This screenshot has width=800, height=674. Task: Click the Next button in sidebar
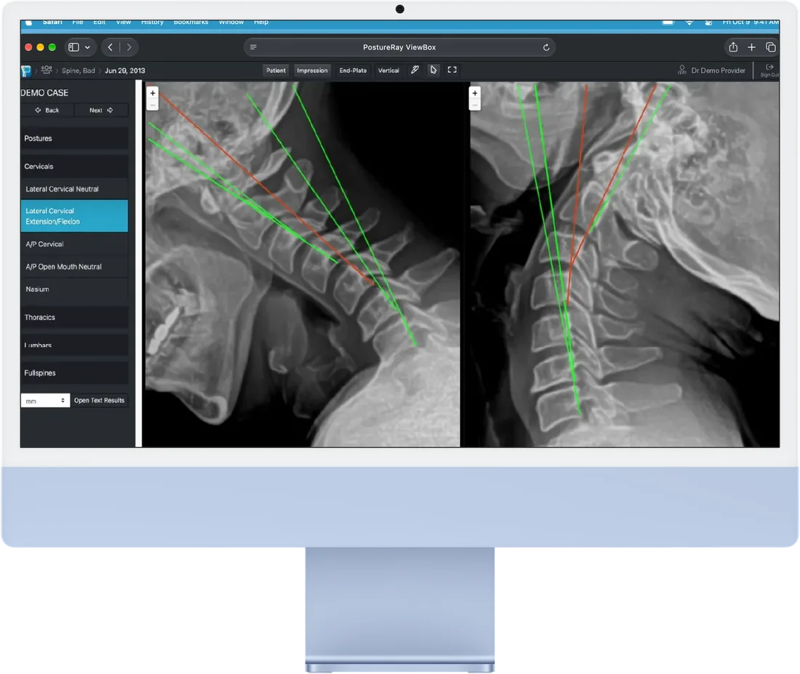click(101, 111)
